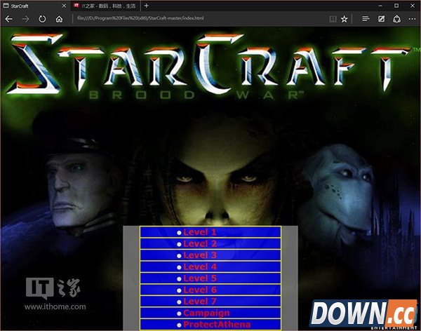Click the browser forward arrow
The width and height of the screenshot is (421, 331).
26,19
